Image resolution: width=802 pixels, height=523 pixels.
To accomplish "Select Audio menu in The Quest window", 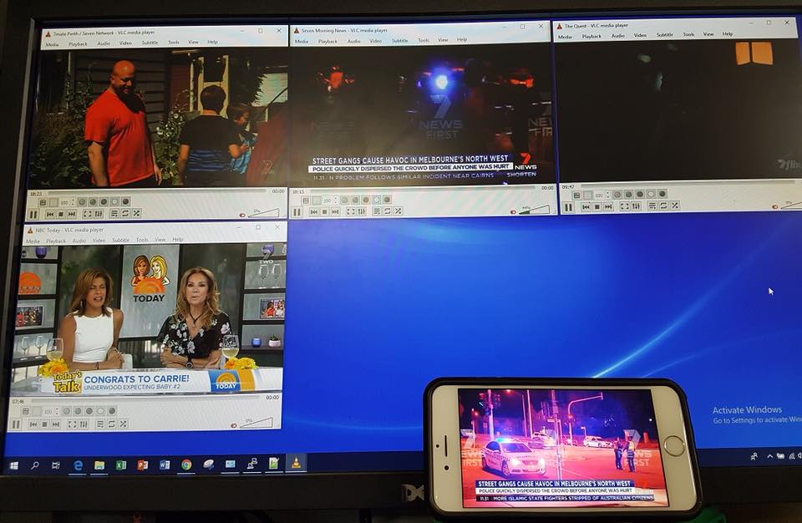I will pos(617,35).
